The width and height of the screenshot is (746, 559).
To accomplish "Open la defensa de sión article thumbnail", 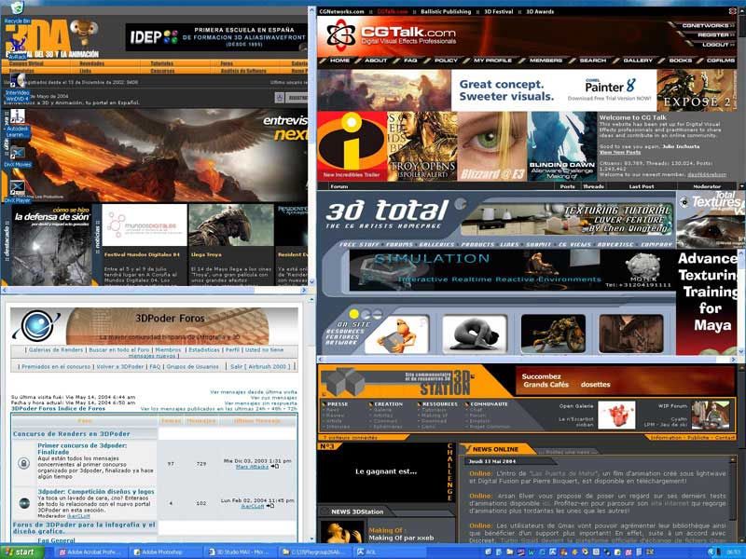I will click(51, 245).
